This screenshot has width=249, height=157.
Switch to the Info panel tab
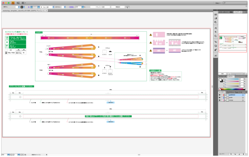(x=231, y=12)
